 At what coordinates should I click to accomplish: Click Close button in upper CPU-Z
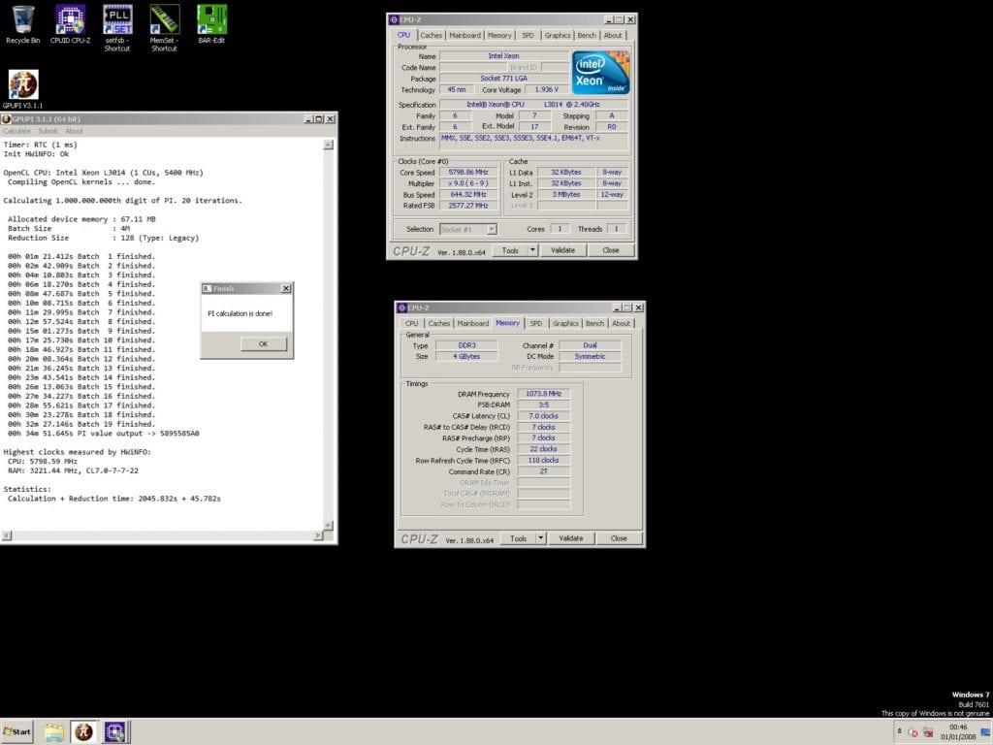tap(611, 250)
